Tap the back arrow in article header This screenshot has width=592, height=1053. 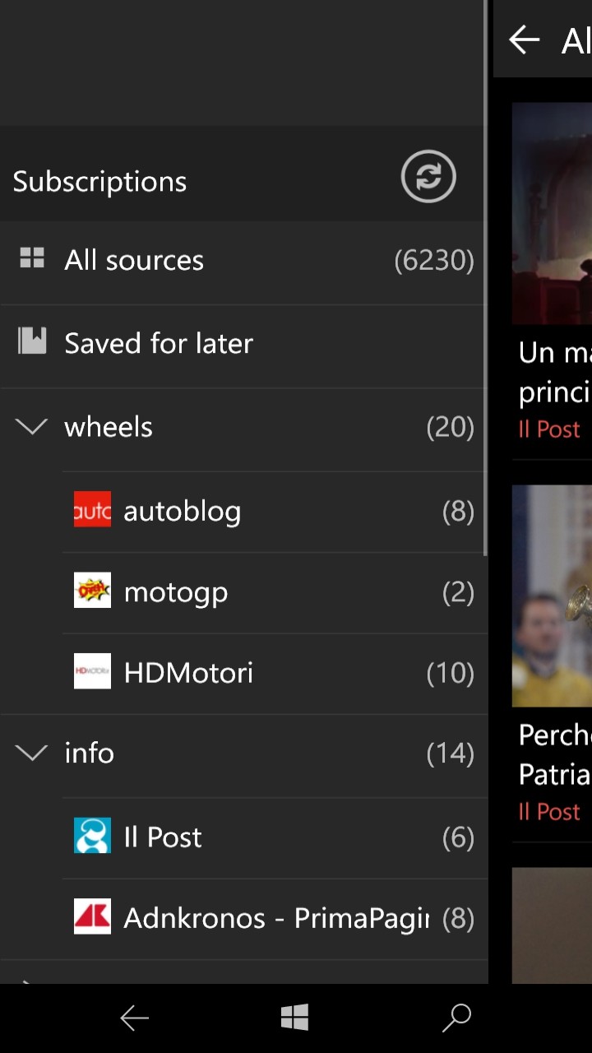click(x=524, y=39)
